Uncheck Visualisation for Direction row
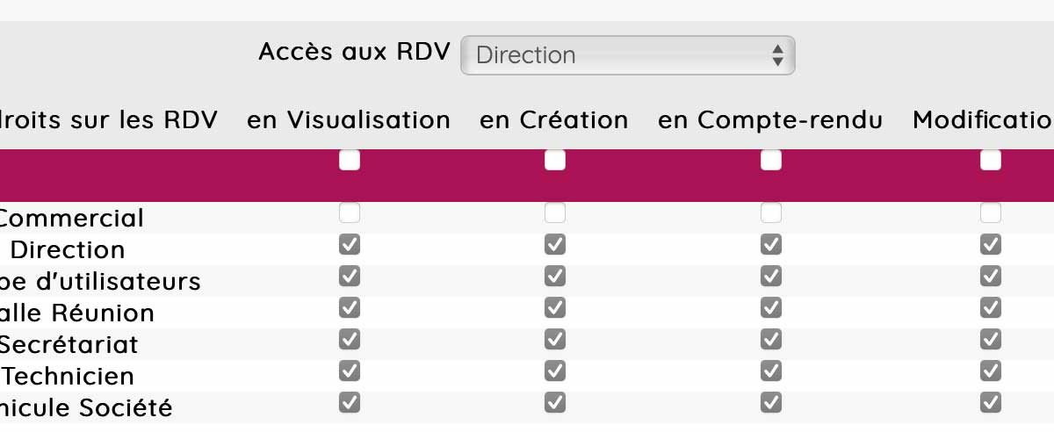1054x432 pixels. 350,245
